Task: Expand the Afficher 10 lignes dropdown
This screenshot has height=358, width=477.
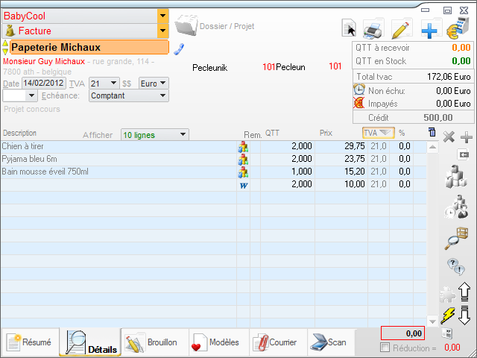Action: point(183,135)
